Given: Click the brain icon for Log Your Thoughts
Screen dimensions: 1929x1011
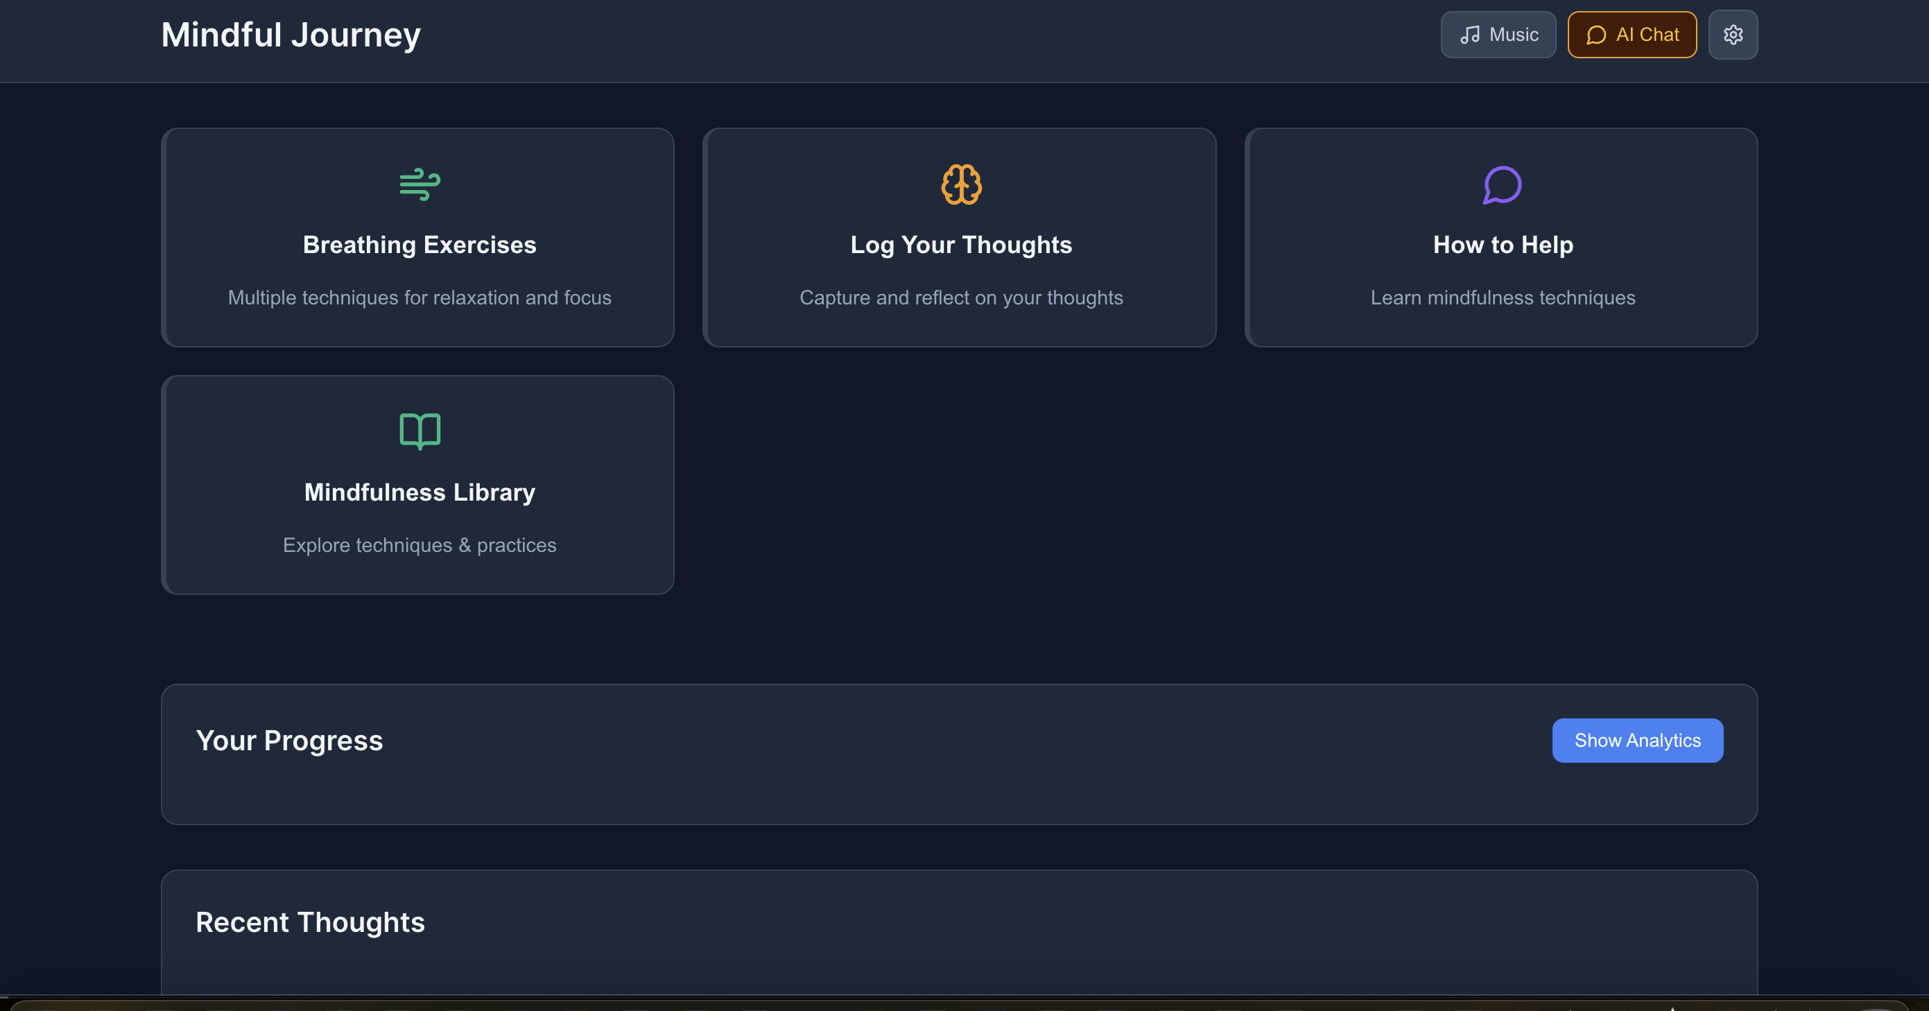Looking at the screenshot, I should point(961,184).
